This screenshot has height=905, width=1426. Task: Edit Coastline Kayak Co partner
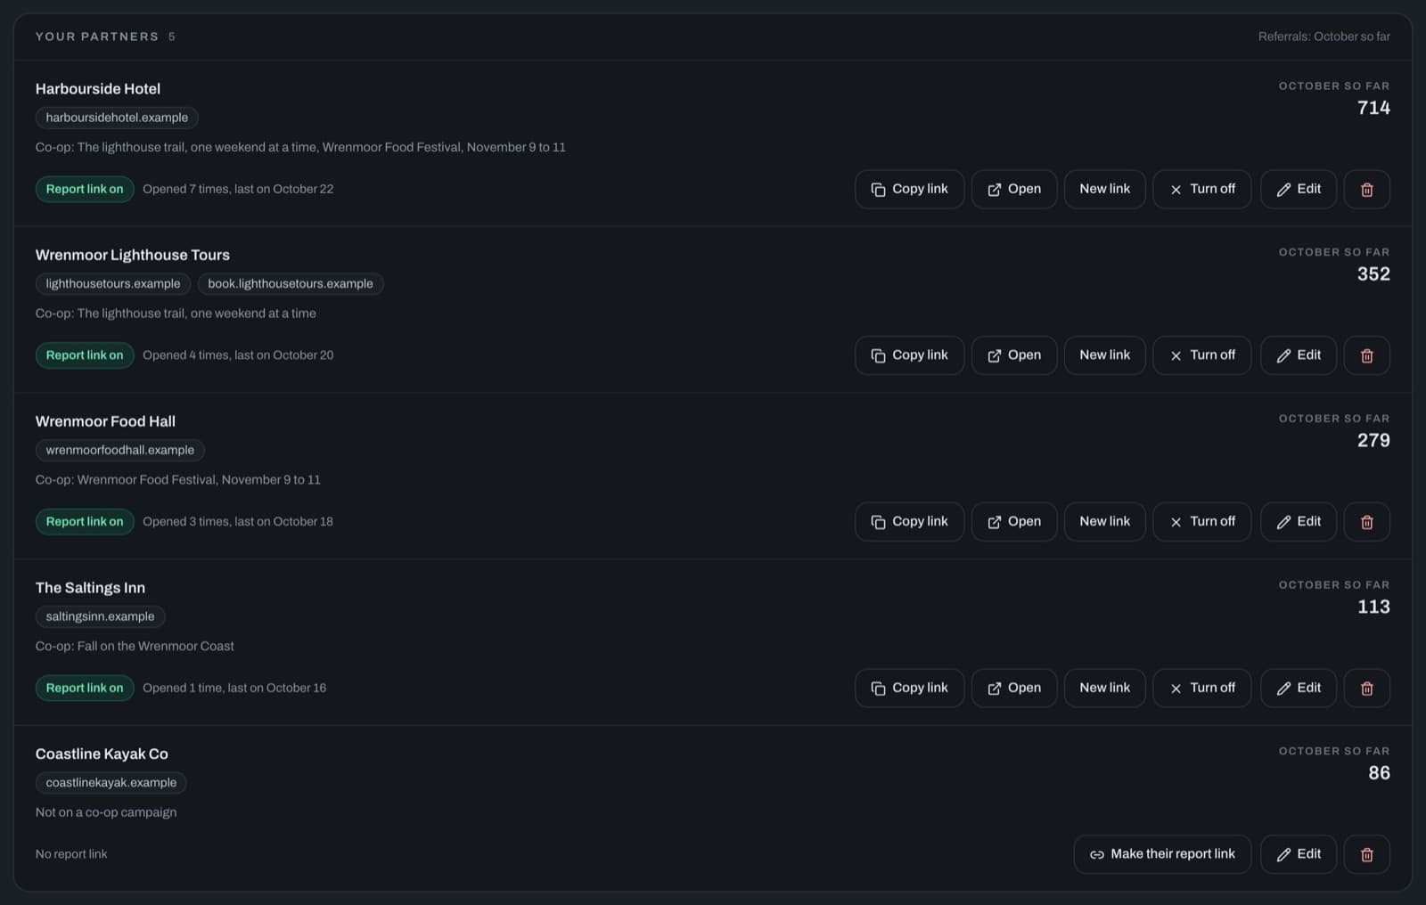1299,854
